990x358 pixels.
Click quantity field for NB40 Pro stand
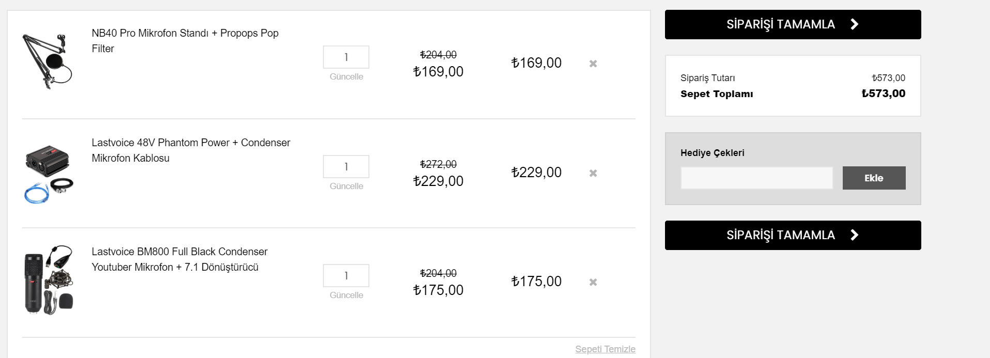pos(346,57)
